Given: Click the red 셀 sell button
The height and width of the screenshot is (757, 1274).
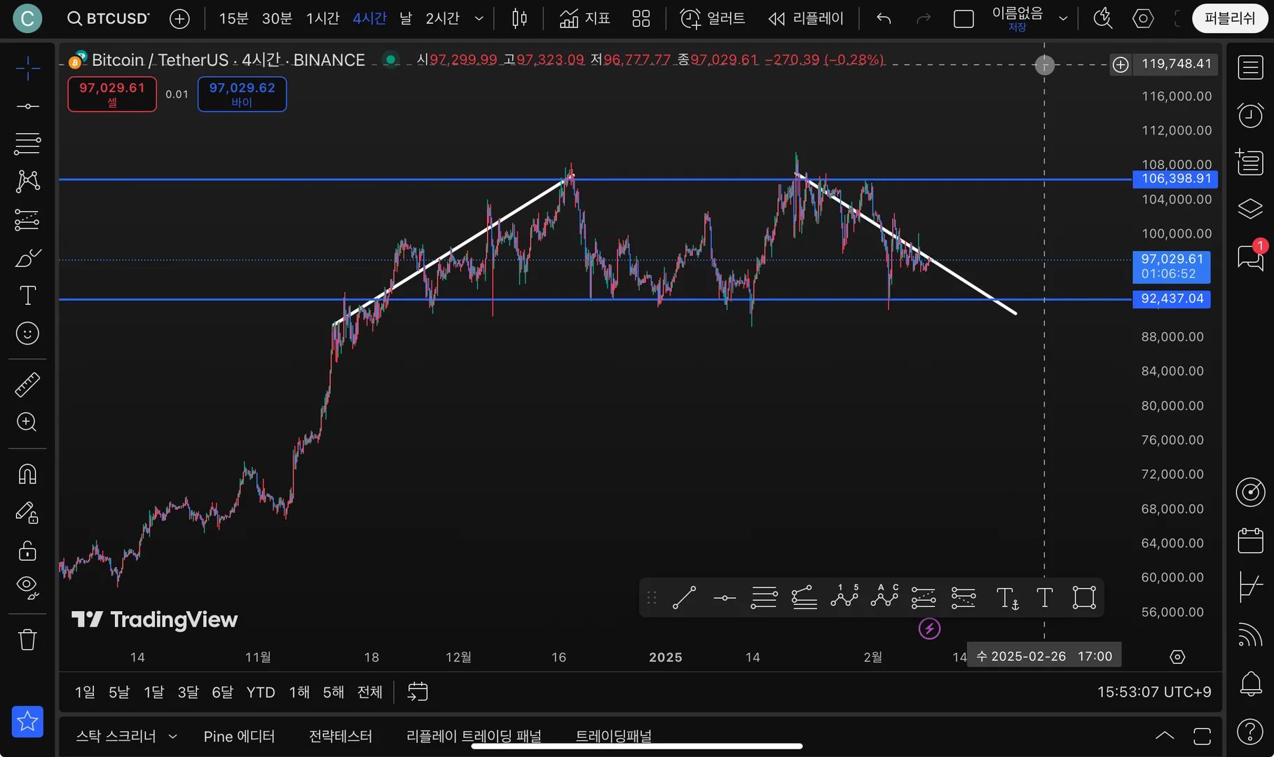Looking at the screenshot, I should pyautogui.click(x=112, y=94).
